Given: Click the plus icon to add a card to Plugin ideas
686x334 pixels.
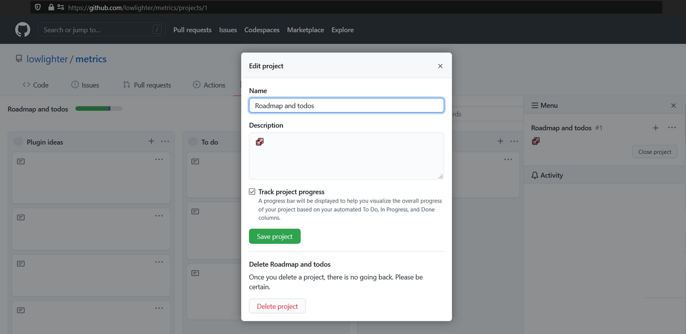Looking at the screenshot, I should coord(151,141).
